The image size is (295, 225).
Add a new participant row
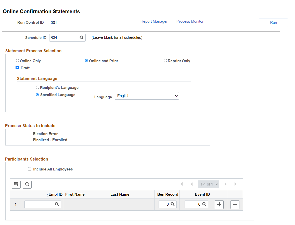[219, 204]
